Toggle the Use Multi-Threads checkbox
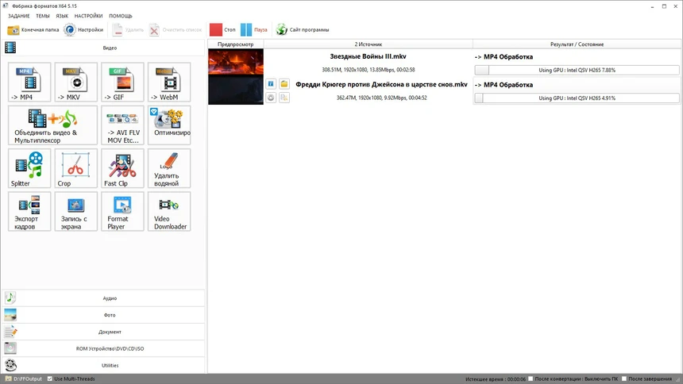 (x=50, y=378)
